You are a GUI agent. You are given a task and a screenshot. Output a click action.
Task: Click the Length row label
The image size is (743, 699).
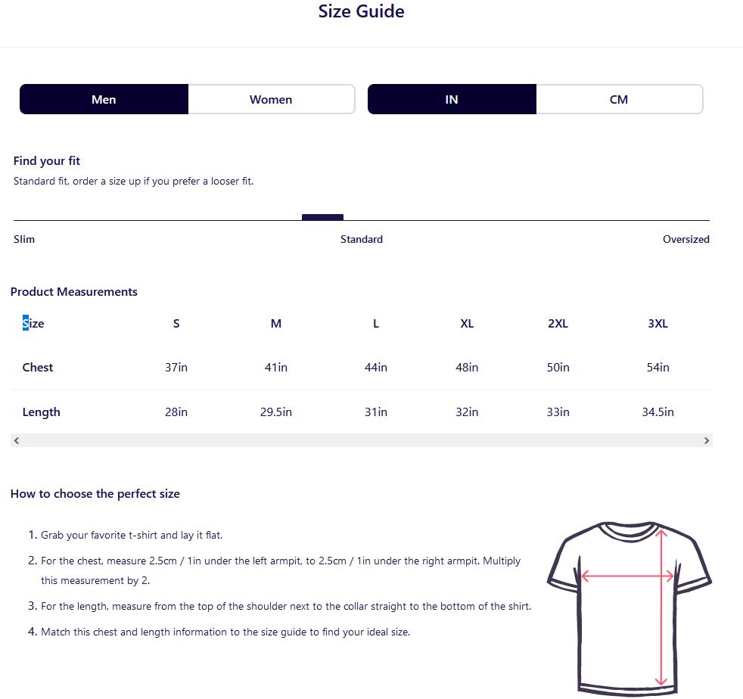42,412
